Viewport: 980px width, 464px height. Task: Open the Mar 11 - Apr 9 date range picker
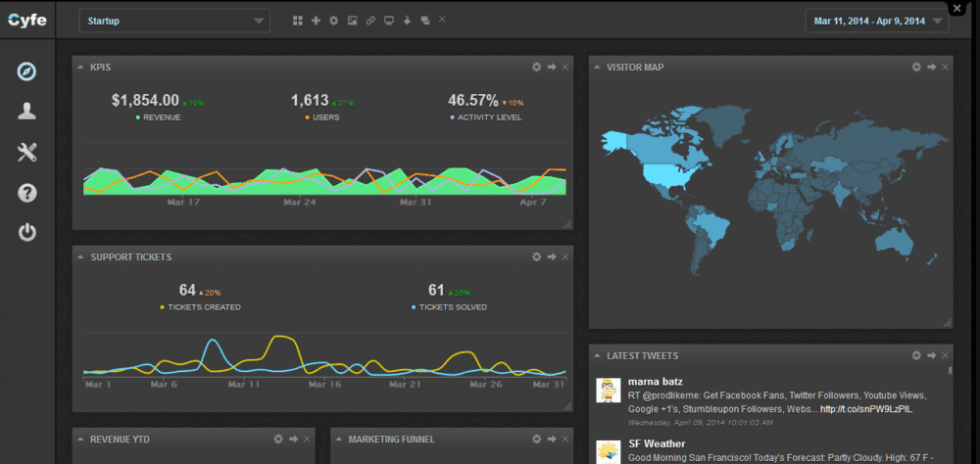pos(877,21)
